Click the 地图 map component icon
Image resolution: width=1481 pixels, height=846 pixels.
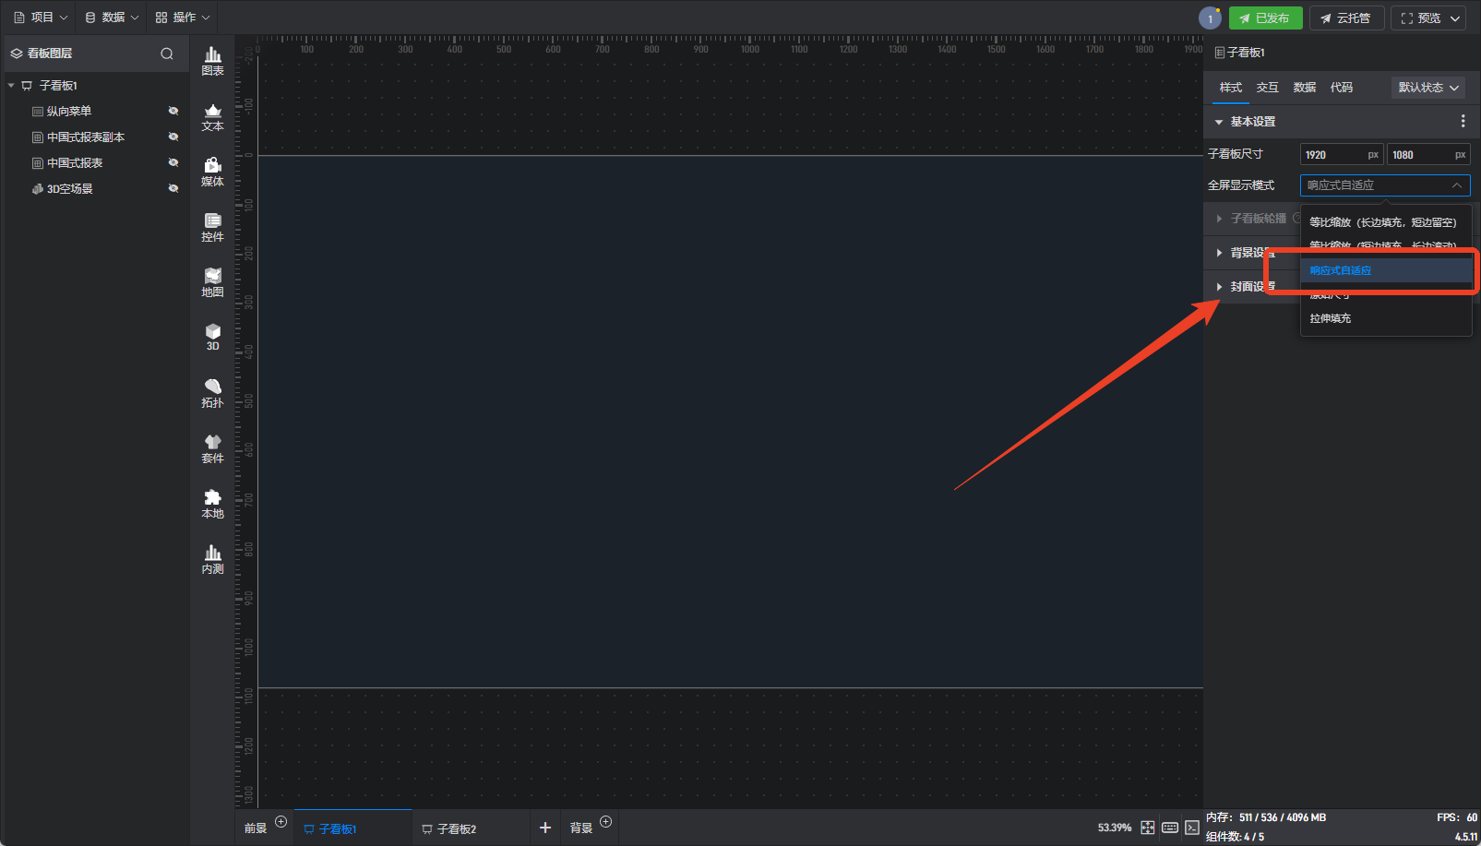[212, 282]
